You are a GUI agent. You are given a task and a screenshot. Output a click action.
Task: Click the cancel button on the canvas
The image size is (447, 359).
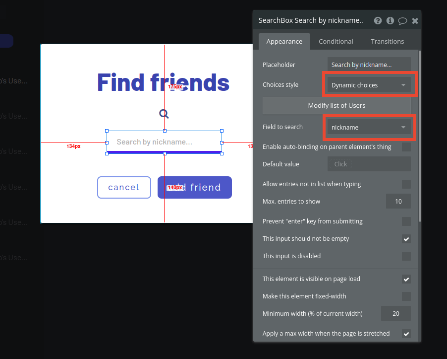[x=124, y=187]
